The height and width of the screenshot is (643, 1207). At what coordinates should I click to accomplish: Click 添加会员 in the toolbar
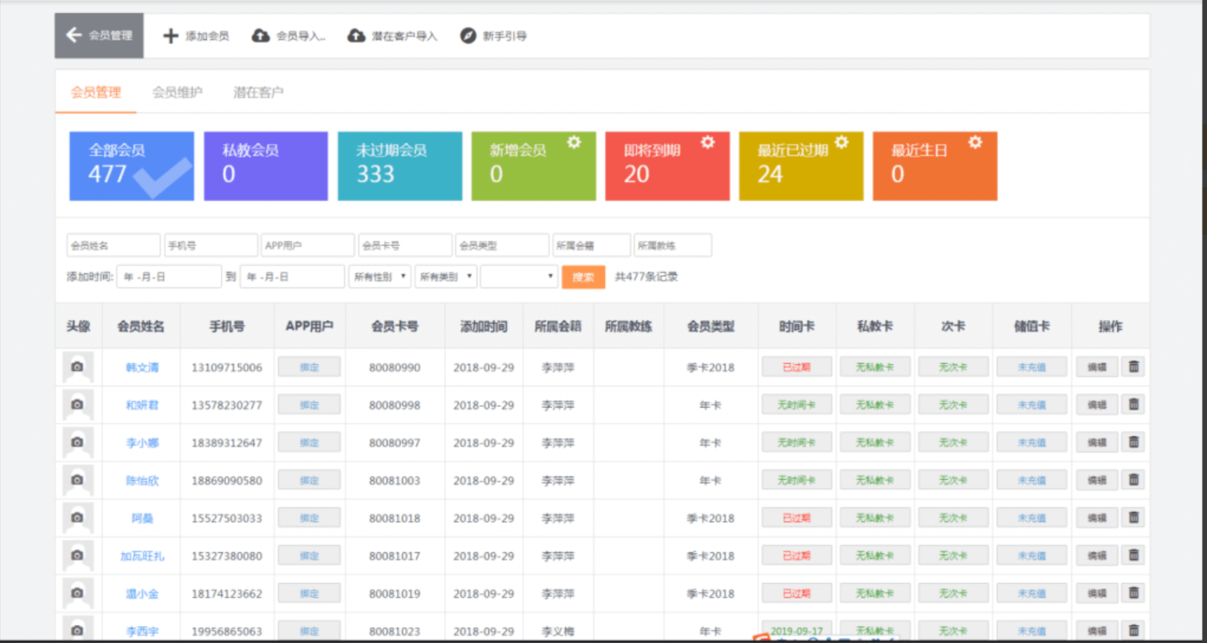tap(196, 36)
